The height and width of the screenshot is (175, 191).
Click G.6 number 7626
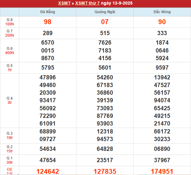coord(105,42)
